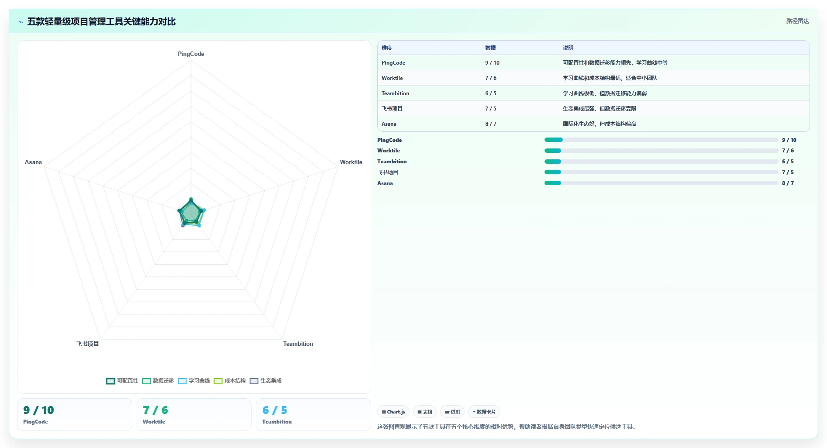The width and height of the screenshot is (827, 448).
Task: Click the small icon before the page title
Action: point(21,22)
